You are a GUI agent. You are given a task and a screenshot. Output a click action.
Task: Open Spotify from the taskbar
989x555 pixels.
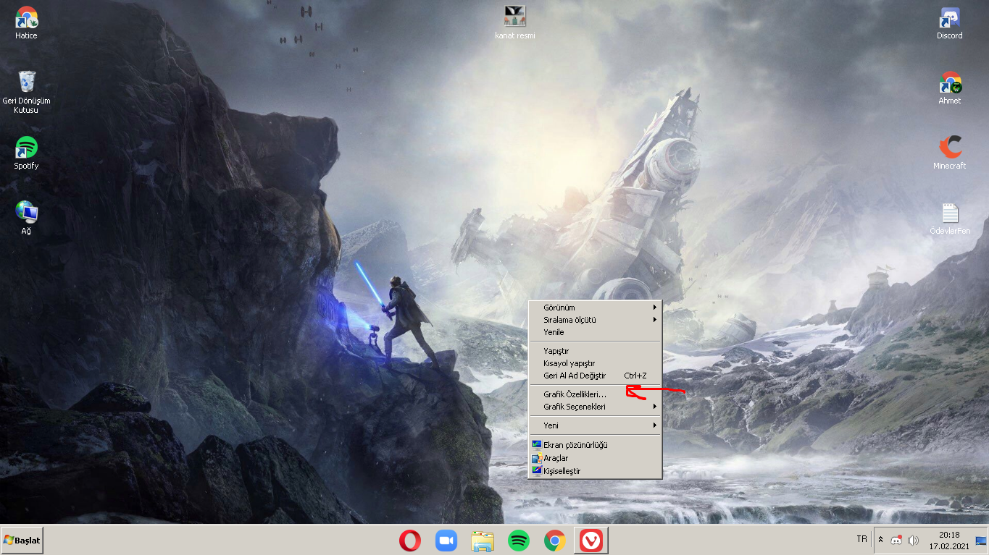[x=519, y=541]
